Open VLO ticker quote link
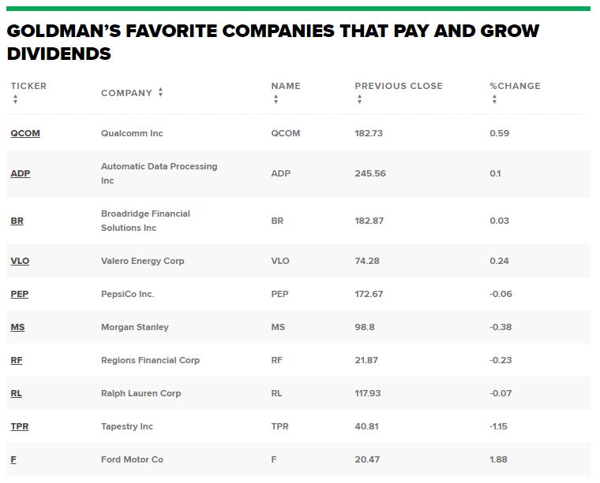This screenshot has width=600, height=483. 20,261
